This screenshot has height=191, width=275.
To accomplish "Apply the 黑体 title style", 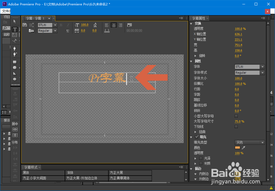I will coord(43,173).
